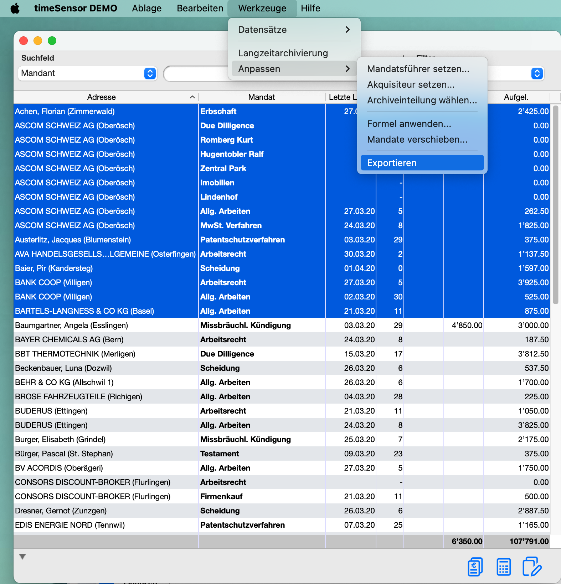Image resolution: width=561 pixels, height=584 pixels.
Task: Select row Achen, Florian (Zimmerwald)
Action: [282, 111]
